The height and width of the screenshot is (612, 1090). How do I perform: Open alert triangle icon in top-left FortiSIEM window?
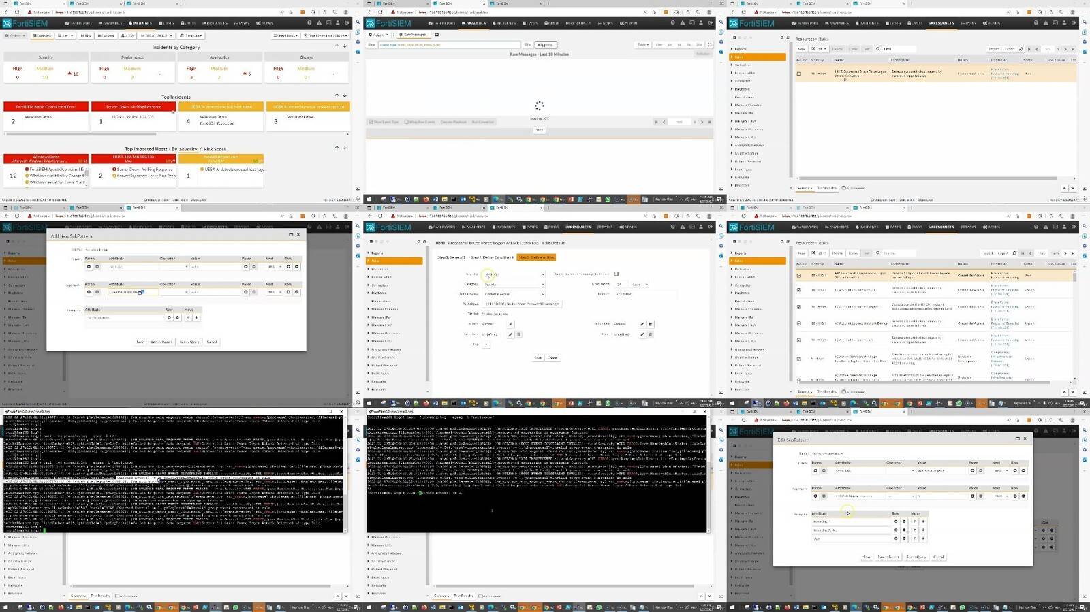(319, 23)
